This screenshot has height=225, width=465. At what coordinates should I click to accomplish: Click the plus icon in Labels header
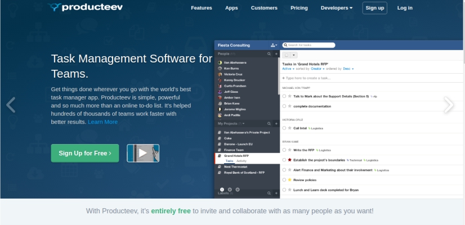pos(276,193)
